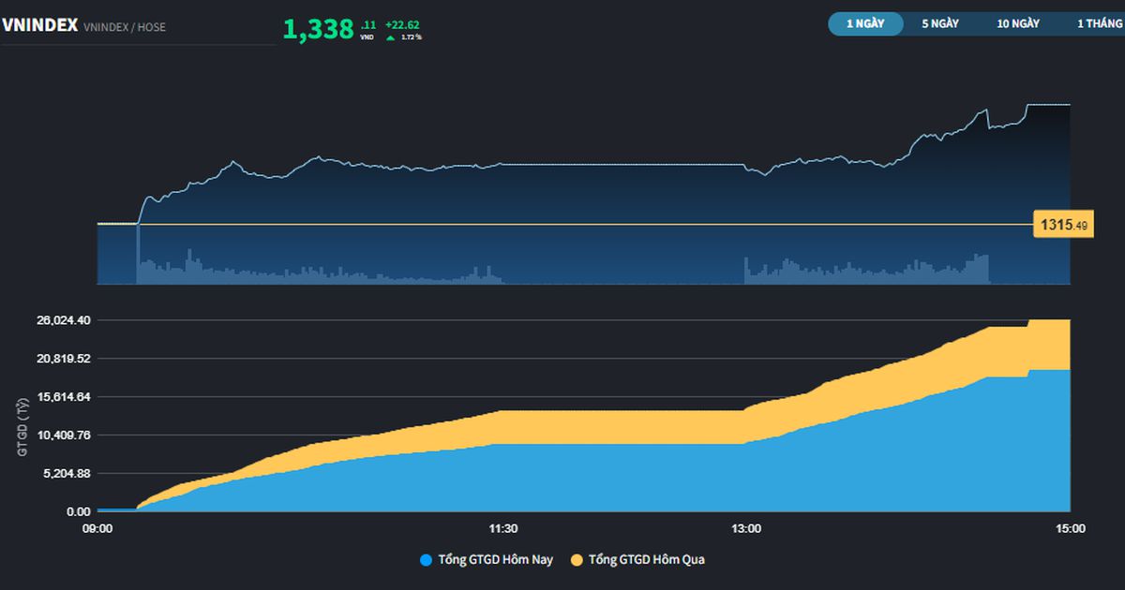Click the 1.72 % change percentage
Screen dimensions: 1125x590
(412, 37)
